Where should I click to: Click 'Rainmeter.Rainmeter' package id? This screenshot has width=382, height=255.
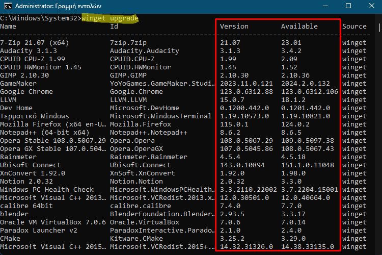pos(149,157)
